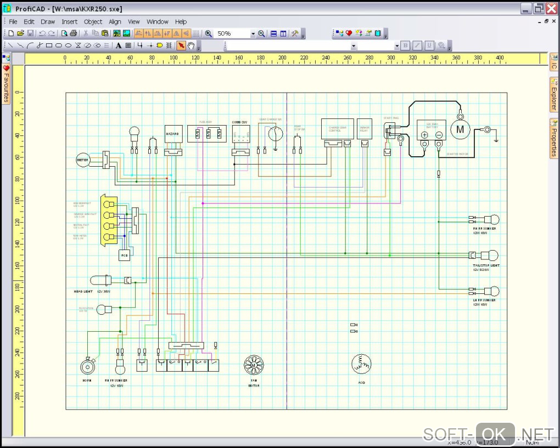The height and width of the screenshot is (448, 560).
Task: Click the zoom in magnifier icon
Action: coord(208,33)
